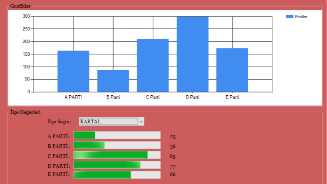Viewport: 327px width, 184px height.
Task: Click the E PARTİ: row label
Action: click(59, 174)
